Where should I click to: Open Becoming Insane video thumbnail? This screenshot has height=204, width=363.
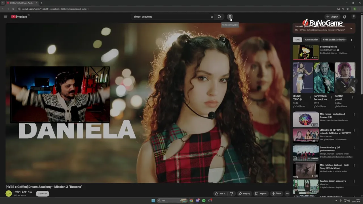pyautogui.click(x=306, y=52)
